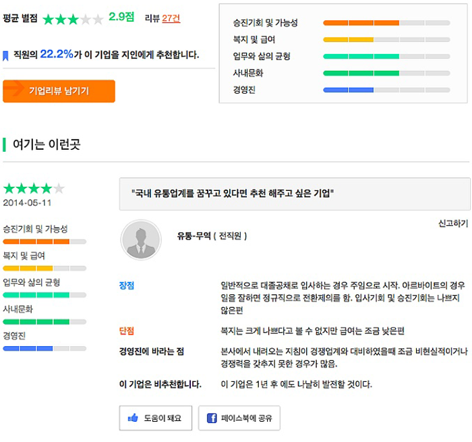
Task: Click the blue 경영진 summary rating bar
Action: click(386, 90)
